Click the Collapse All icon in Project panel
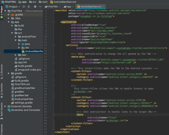The width and height of the screenshot is (169, 135). pos(29,6)
